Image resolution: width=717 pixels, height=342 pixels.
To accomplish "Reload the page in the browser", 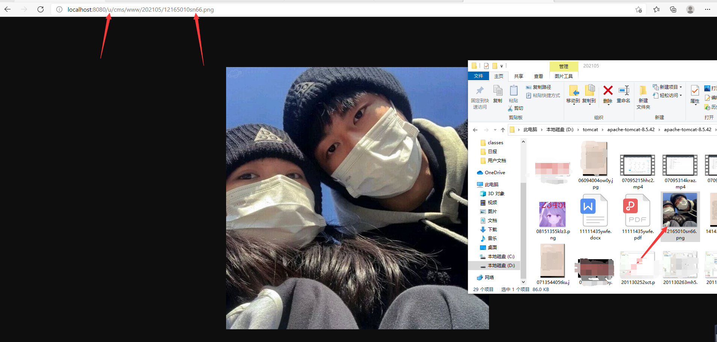I will (x=41, y=9).
